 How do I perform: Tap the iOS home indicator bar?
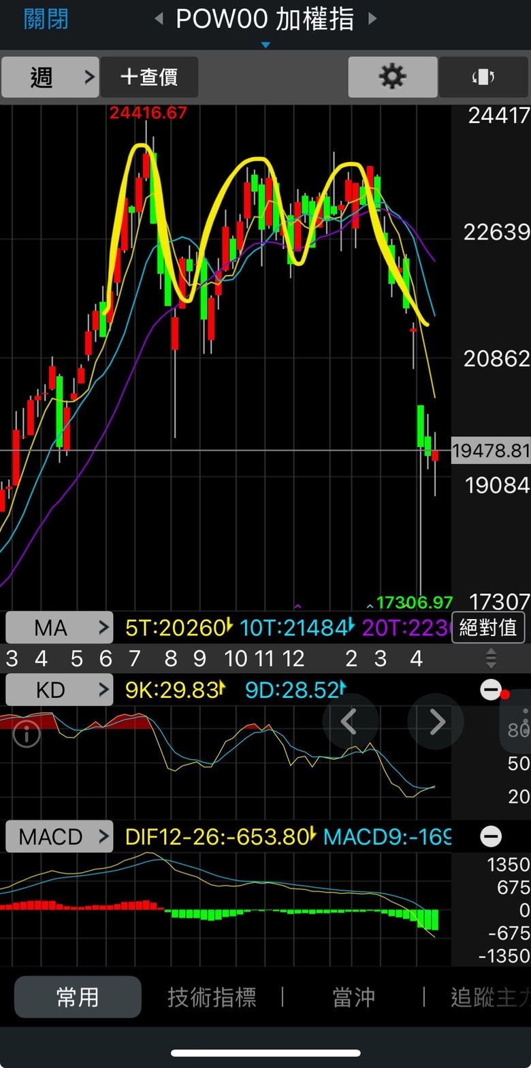coord(265,1053)
